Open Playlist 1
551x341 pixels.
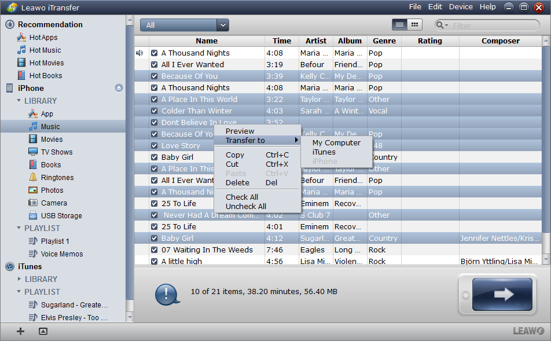pos(55,241)
